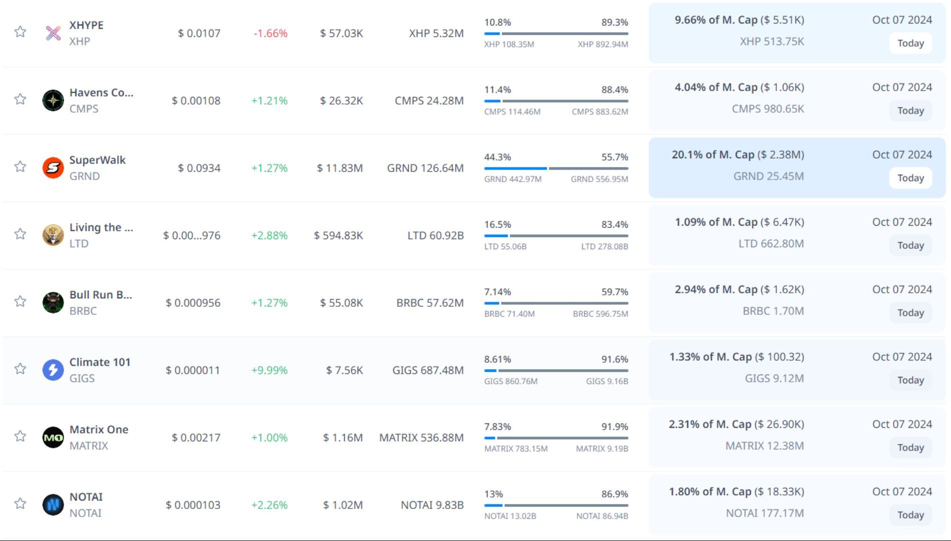
Task: Select the Bull Run BRBC unlock event card
Action: [x=797, y=303]
